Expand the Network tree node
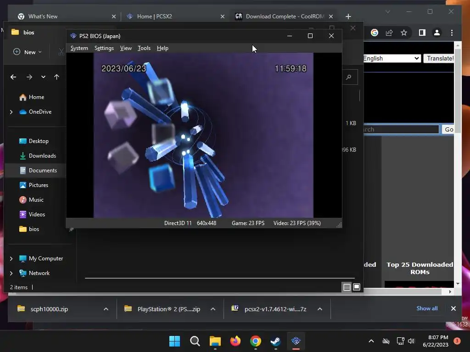 [x=11, y=273]
